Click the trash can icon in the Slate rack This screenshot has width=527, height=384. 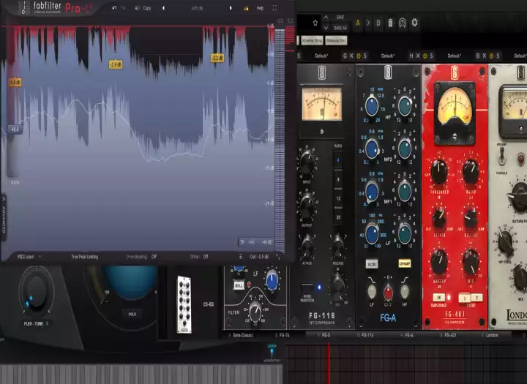click(390, 23)
